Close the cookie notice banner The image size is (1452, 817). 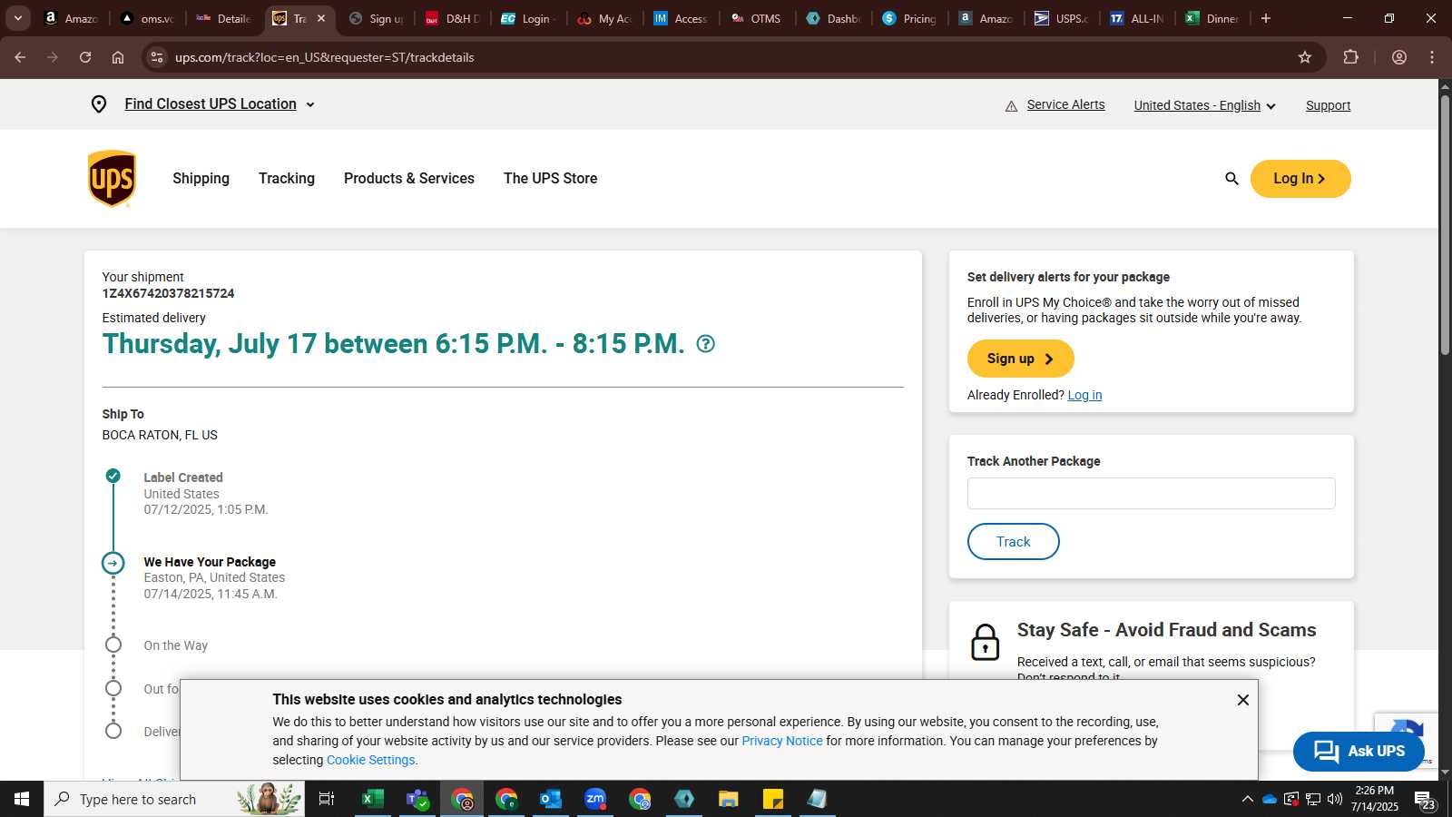point(1242,700)
